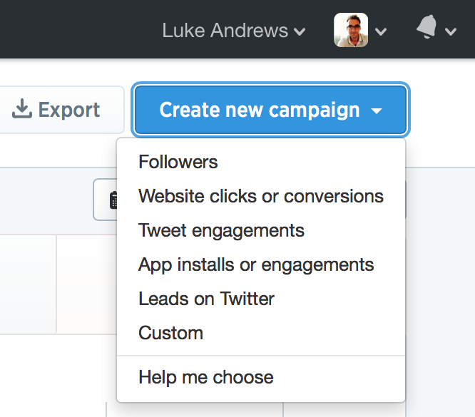
Task: Expand the chevron beside the bell
Action: coord(451,31)
